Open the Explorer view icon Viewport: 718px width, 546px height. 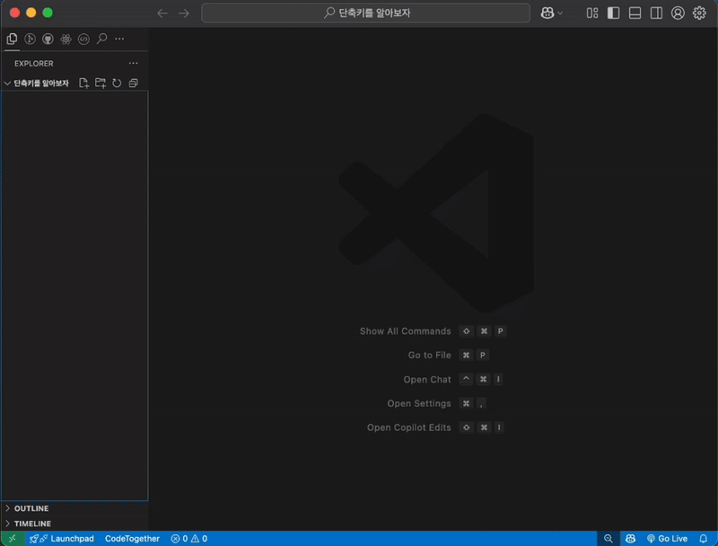pyautogui.click(x=12, y=39)
